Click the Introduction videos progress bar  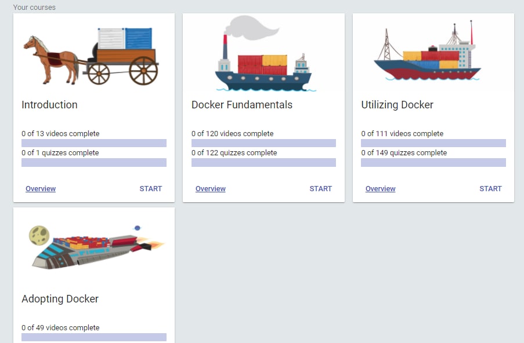[94, 143]
